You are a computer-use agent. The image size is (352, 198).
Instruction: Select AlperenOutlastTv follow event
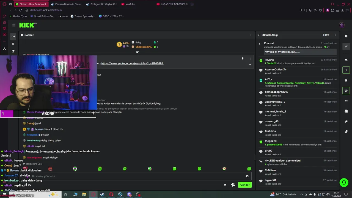(x=298, y=71)
